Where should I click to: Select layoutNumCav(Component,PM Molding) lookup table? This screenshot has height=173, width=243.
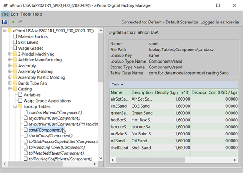click(x=63, y=124)
